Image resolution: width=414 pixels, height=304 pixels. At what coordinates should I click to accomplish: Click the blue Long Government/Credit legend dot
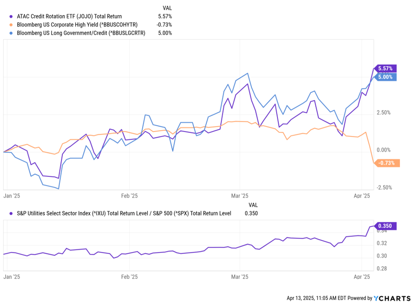coord(11,33)
